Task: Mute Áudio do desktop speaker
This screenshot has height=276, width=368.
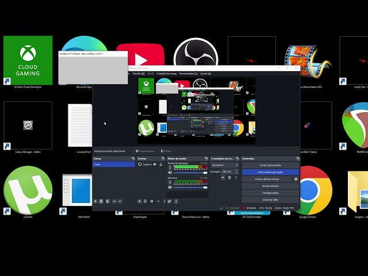Action: tap(170, 172)
